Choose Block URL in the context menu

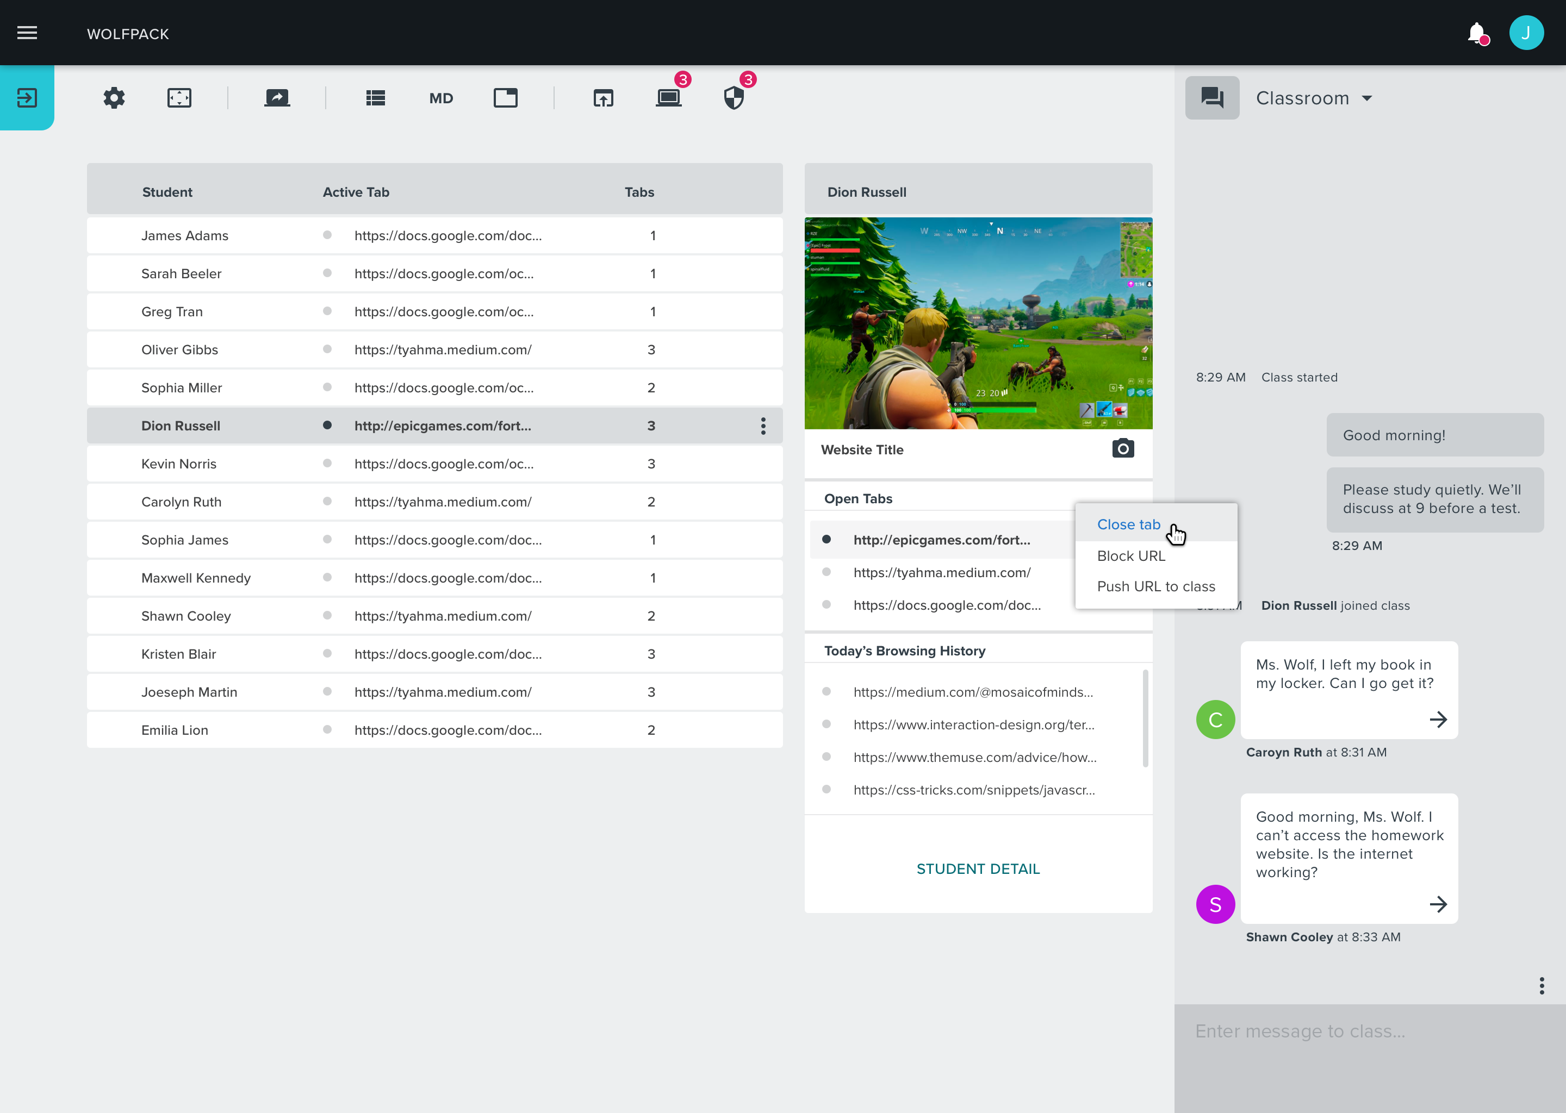1132,556
